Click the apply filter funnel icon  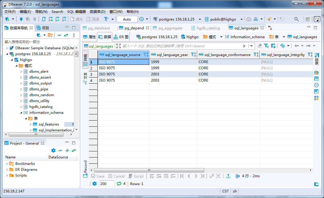point(266,46)
